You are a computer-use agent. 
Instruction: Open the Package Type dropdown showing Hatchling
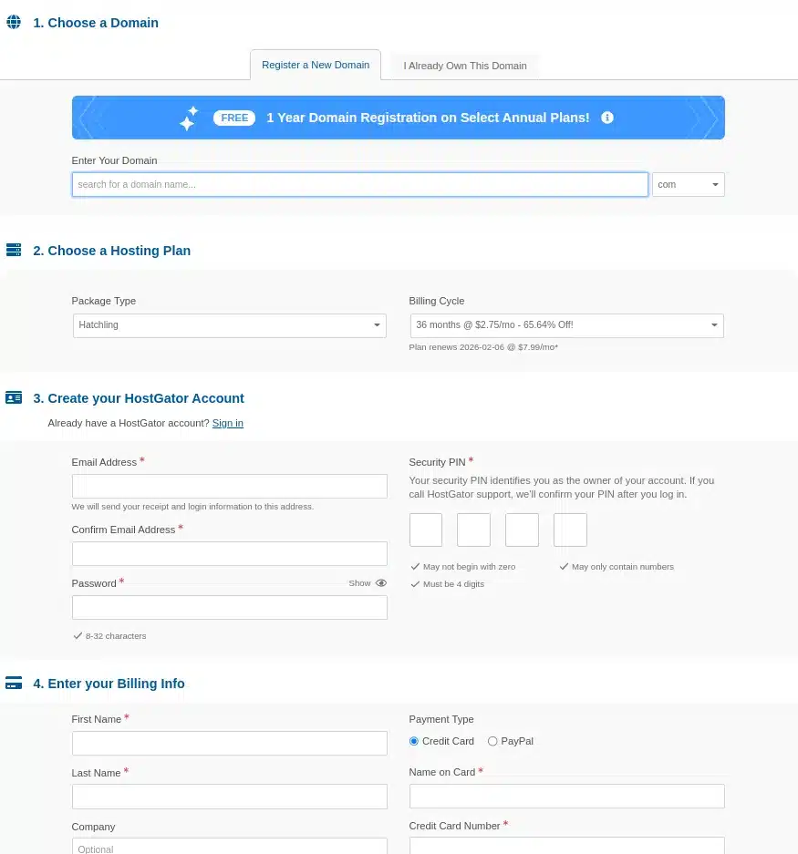230,325
